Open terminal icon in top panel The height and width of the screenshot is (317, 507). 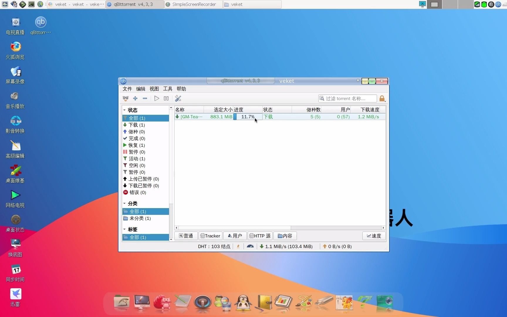(x=31, y=4)
